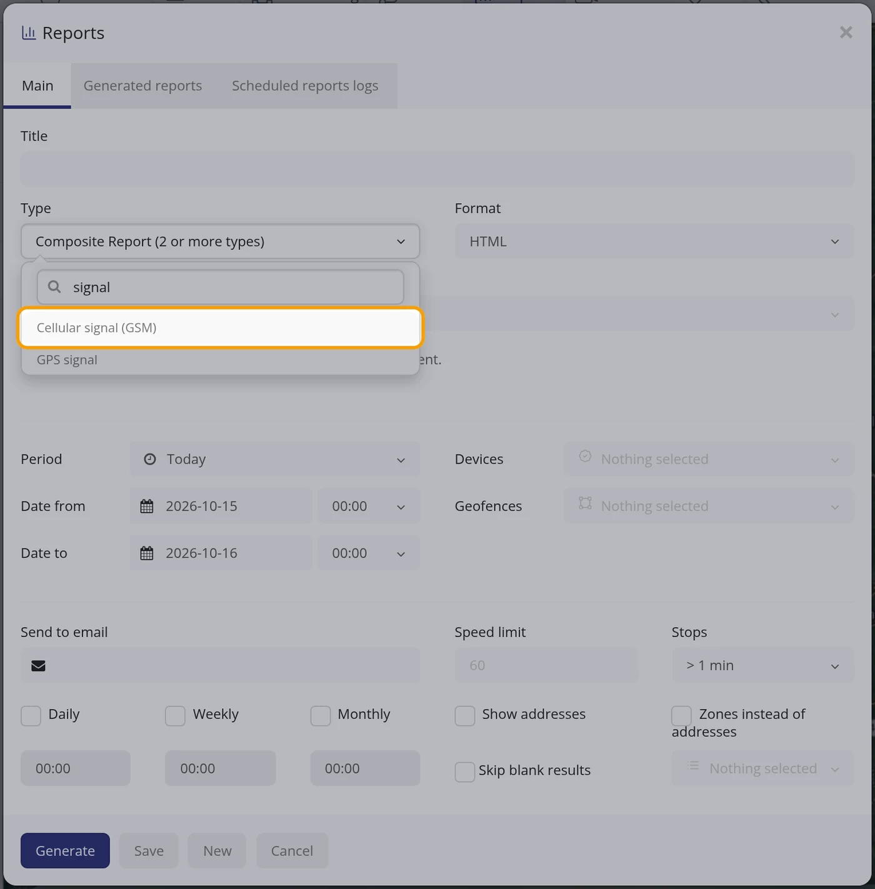875x889 pixels.
Task: Click the envelope icon in Send to email
Action: point(38,666)
